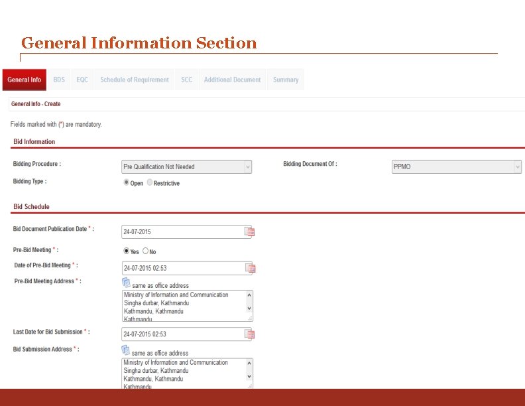Click Bid Submission Address scrollbar down arrow
Viewport: 525px width, 406px height.
[x=249, y=377]
